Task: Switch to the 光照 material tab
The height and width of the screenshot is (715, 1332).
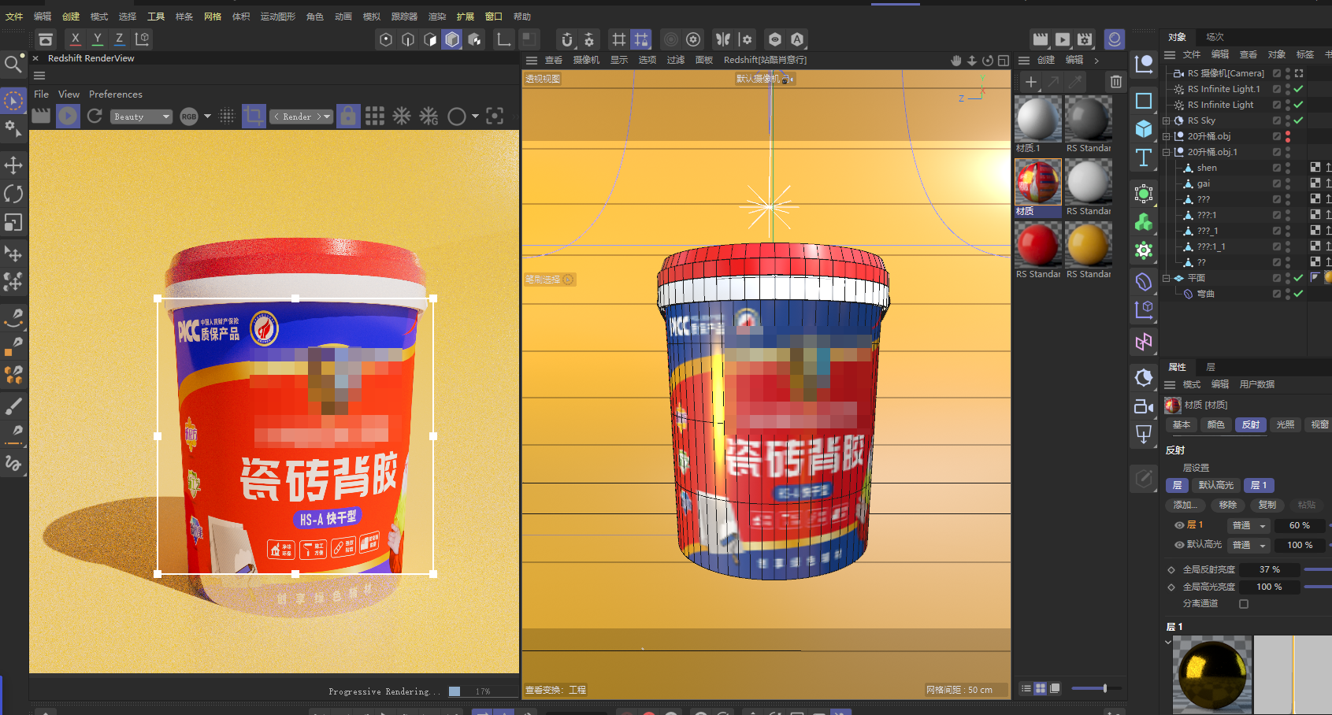Action: pos(1286,424)
